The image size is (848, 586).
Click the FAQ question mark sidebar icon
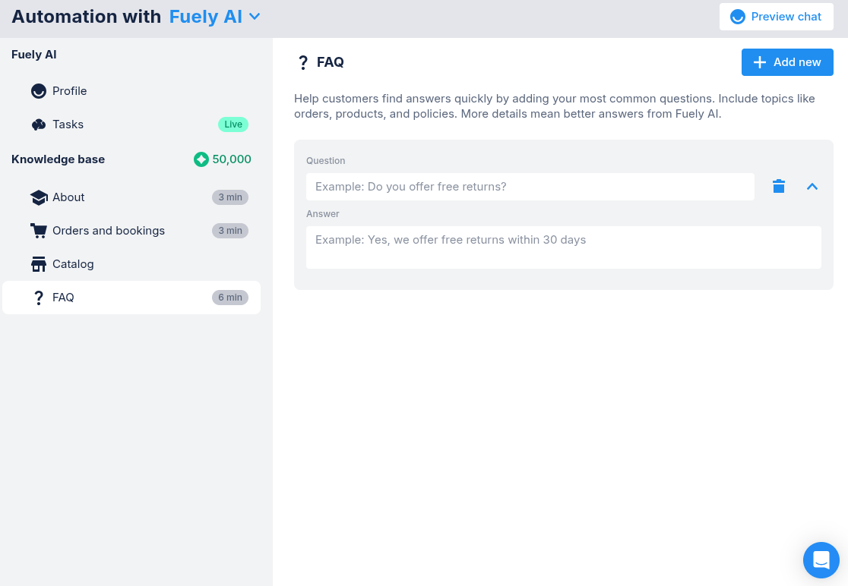(x=39, y=298)
